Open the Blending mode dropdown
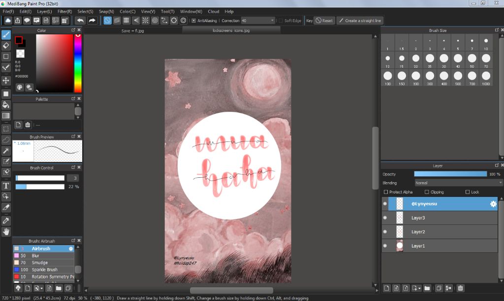 click(x=458, y=183)
